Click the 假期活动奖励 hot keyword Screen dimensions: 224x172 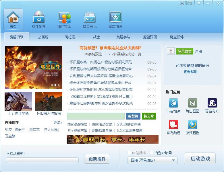tap(102, 124)
